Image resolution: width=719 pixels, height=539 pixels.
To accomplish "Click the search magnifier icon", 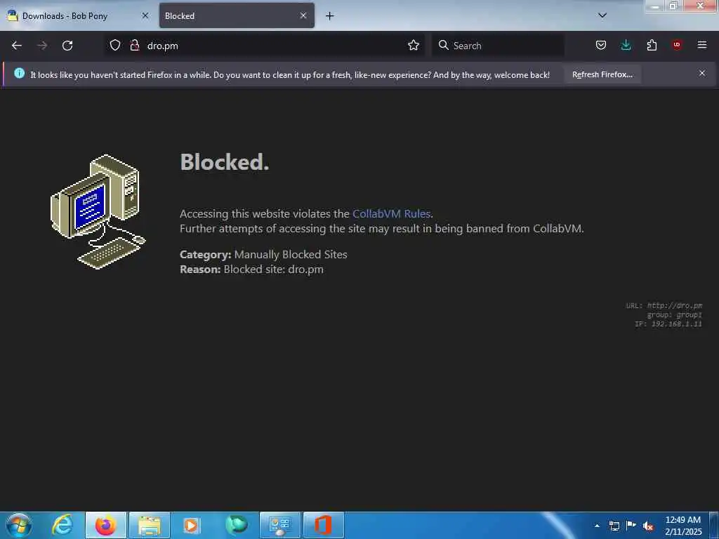I will [x=444, y=46].
